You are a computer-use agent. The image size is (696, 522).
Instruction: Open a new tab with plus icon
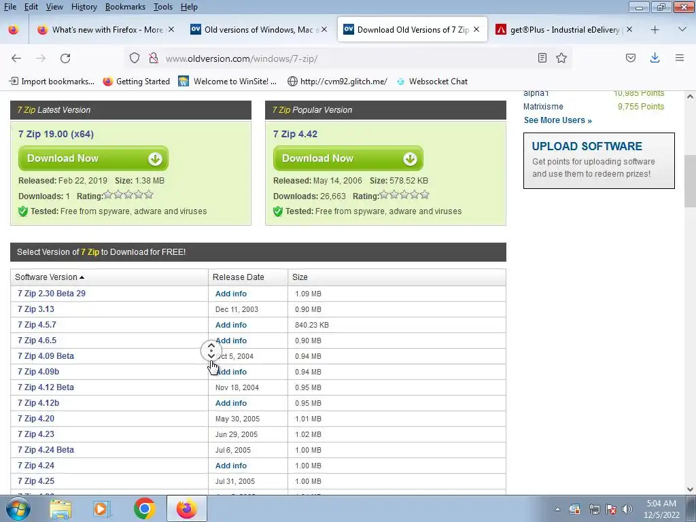(x=655, y=30)
